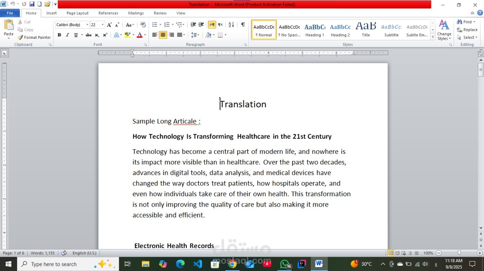Click the Clear Formatting icon
484x271 pixels.
(x=143, y=24)
